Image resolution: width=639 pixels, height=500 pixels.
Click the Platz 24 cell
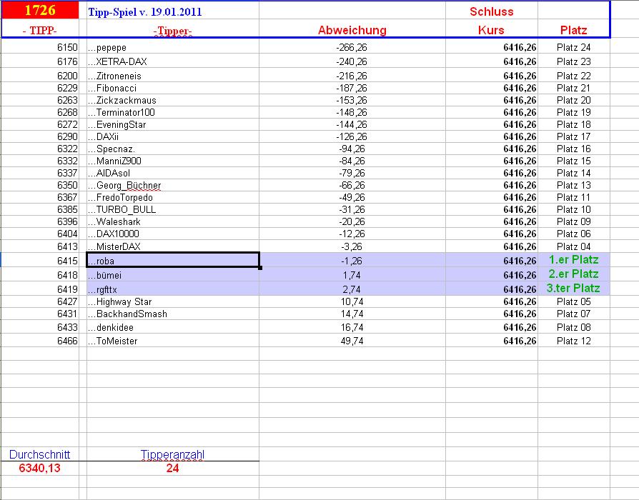(573, 47)
